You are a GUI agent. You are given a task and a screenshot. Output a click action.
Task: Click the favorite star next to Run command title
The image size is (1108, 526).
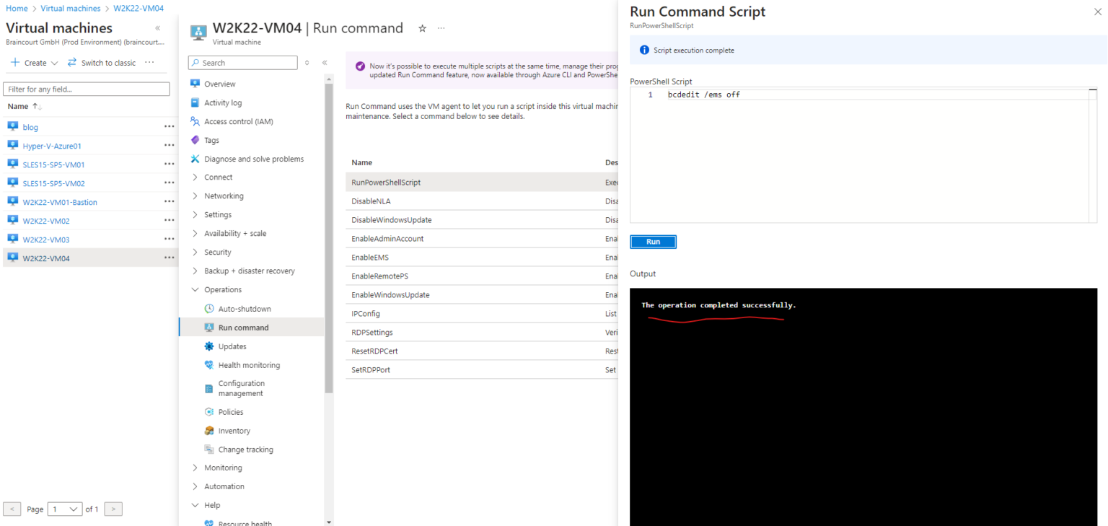click(423, 27)
